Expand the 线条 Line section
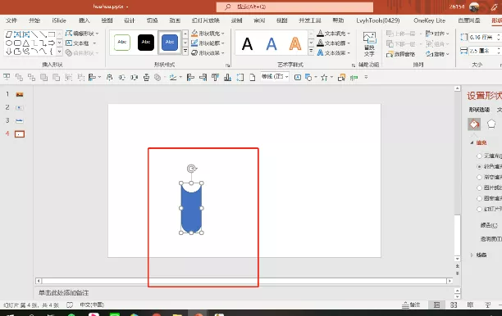The height and width of the screenshot is (316, 502). point(472,255)
